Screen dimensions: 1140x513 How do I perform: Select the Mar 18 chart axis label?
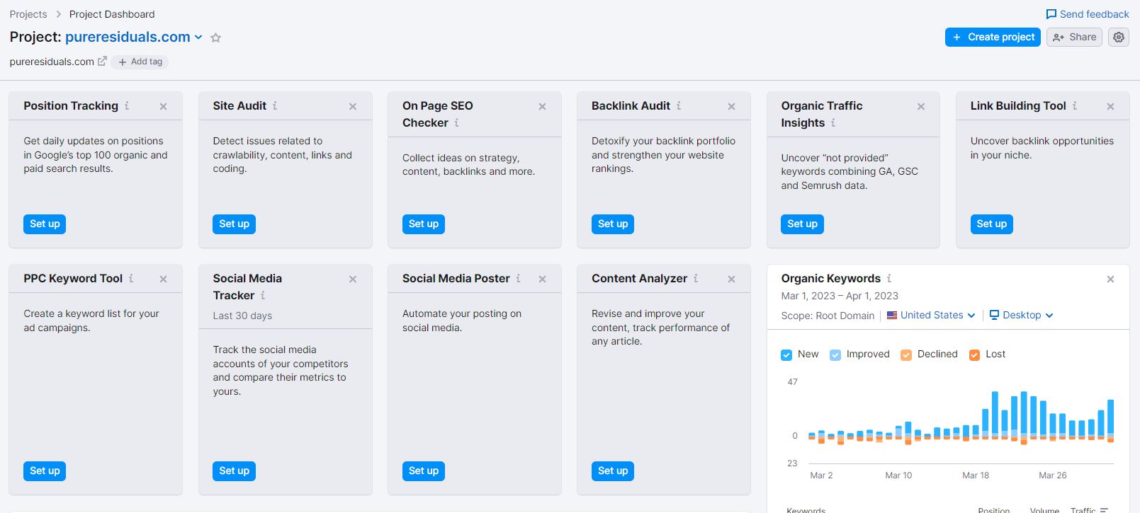(976, 475)
